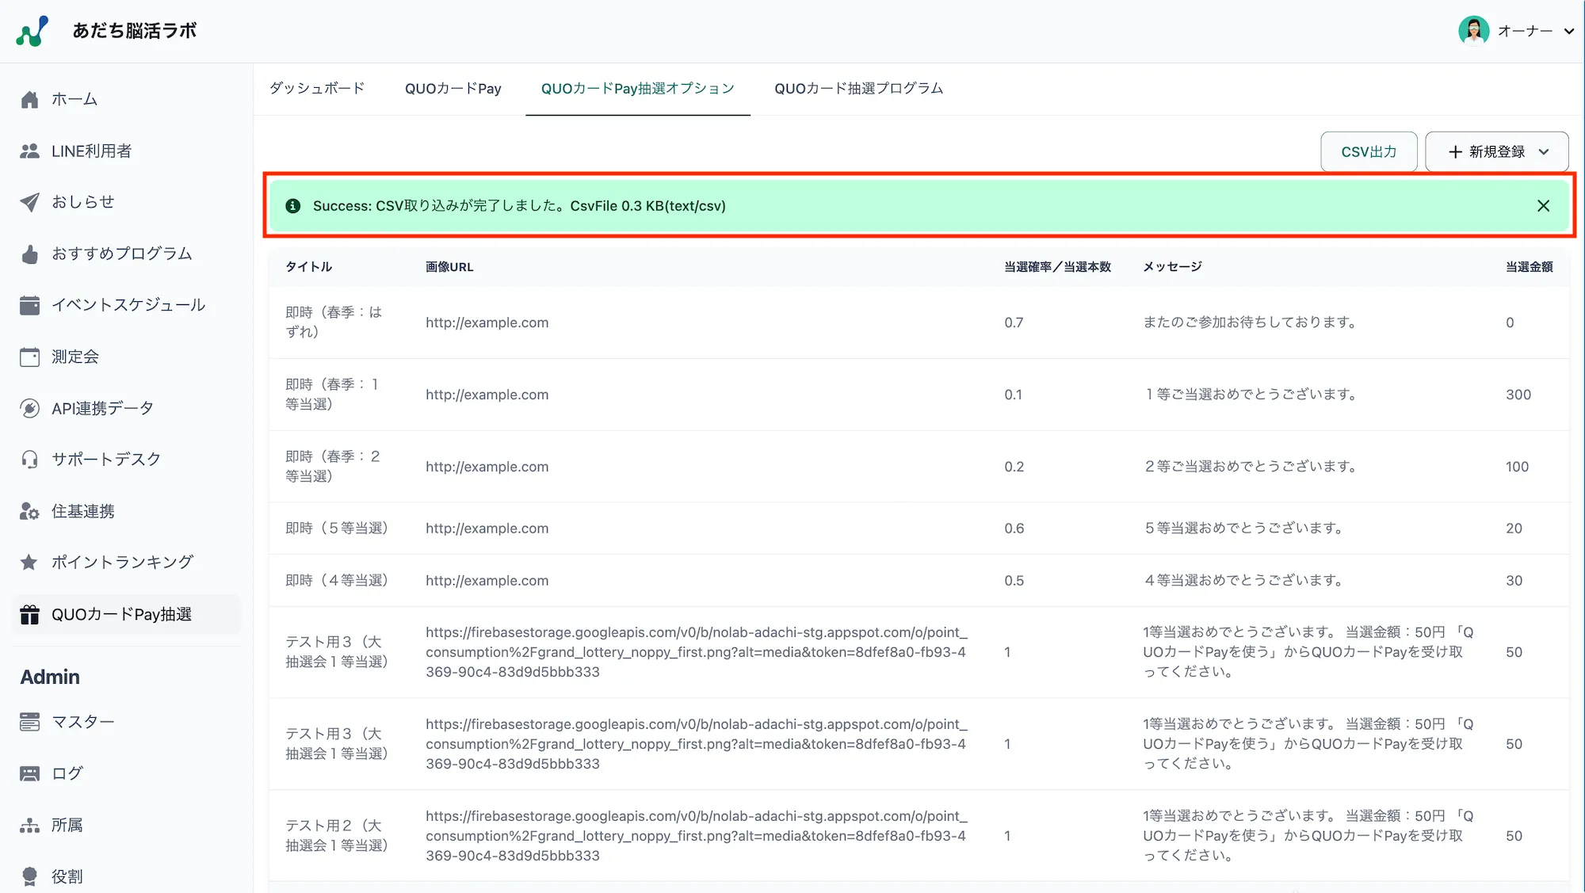
Task: Click the おしらせ megaphone icon
Action: click(x=29, y=202)
